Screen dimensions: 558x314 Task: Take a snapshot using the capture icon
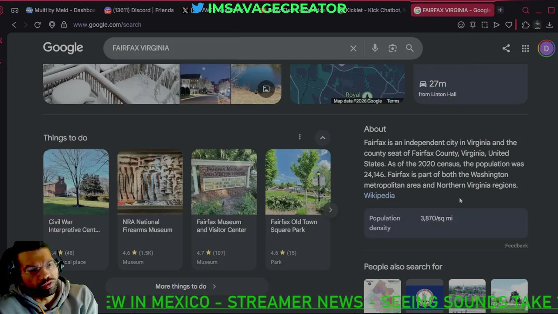click(484, 25)
